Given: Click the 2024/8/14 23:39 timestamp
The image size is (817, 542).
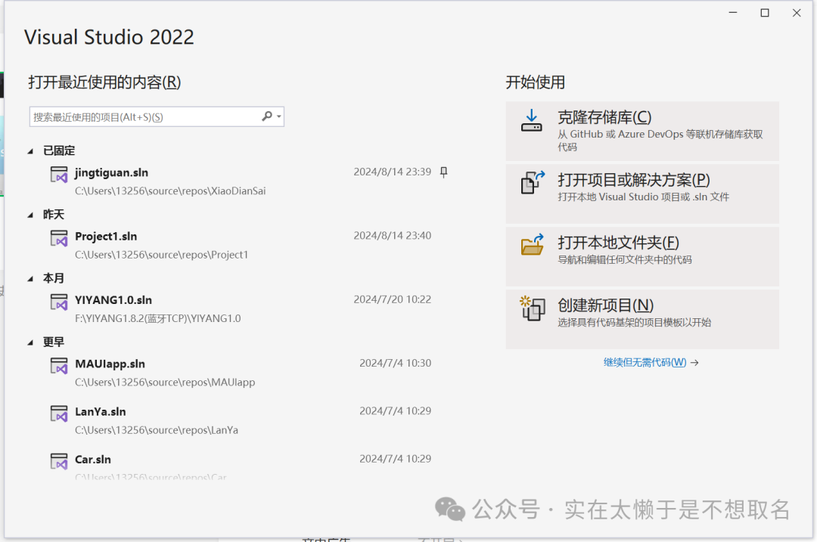Looking at the screenshot, I should 393,172.
